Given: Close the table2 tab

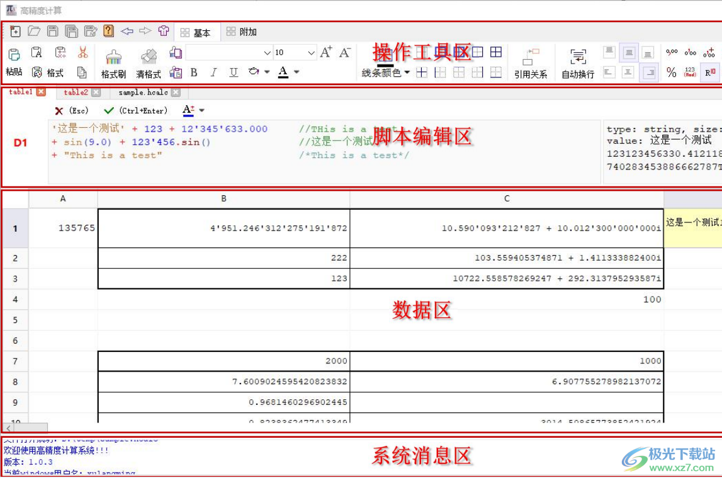Looking at the screenshot, I should (x=96, y=92).
